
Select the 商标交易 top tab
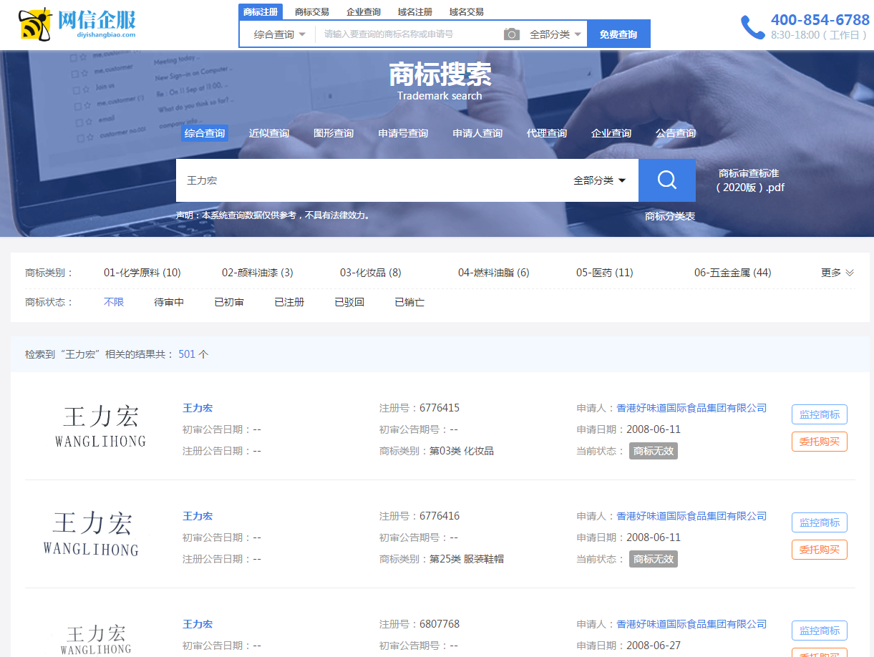pos(312,11)
